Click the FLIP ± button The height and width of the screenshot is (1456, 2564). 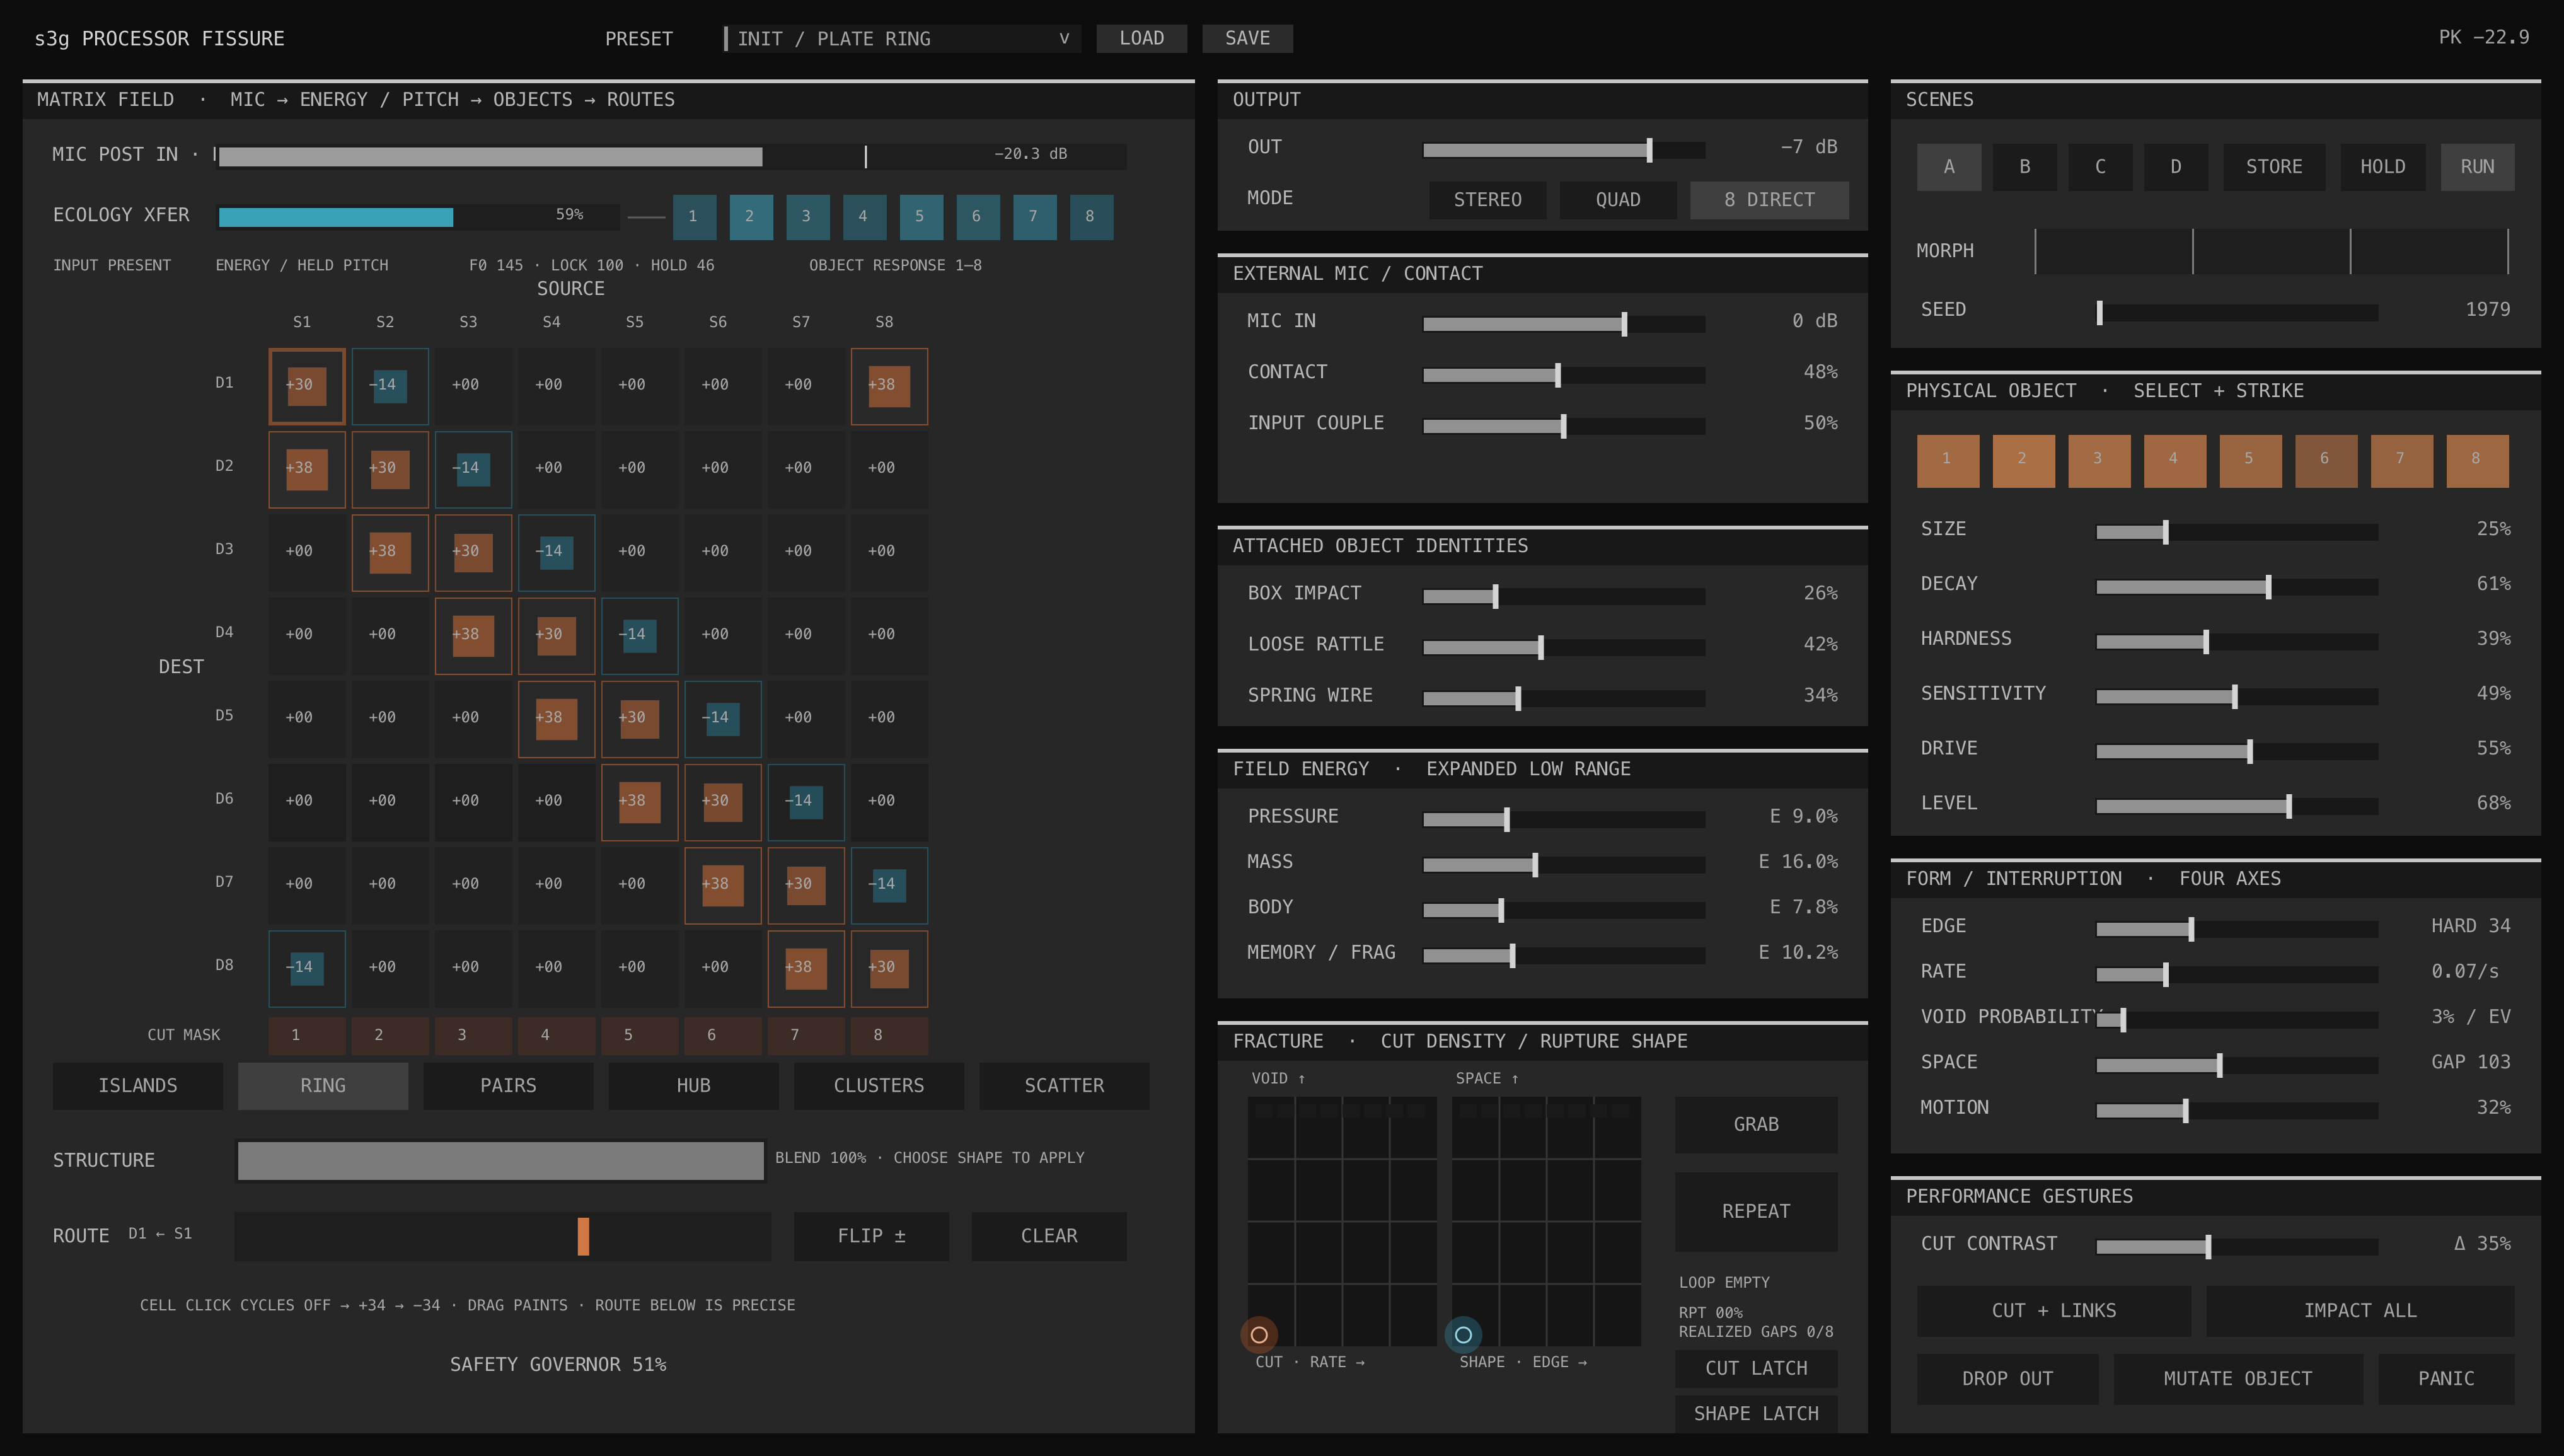871,1237
